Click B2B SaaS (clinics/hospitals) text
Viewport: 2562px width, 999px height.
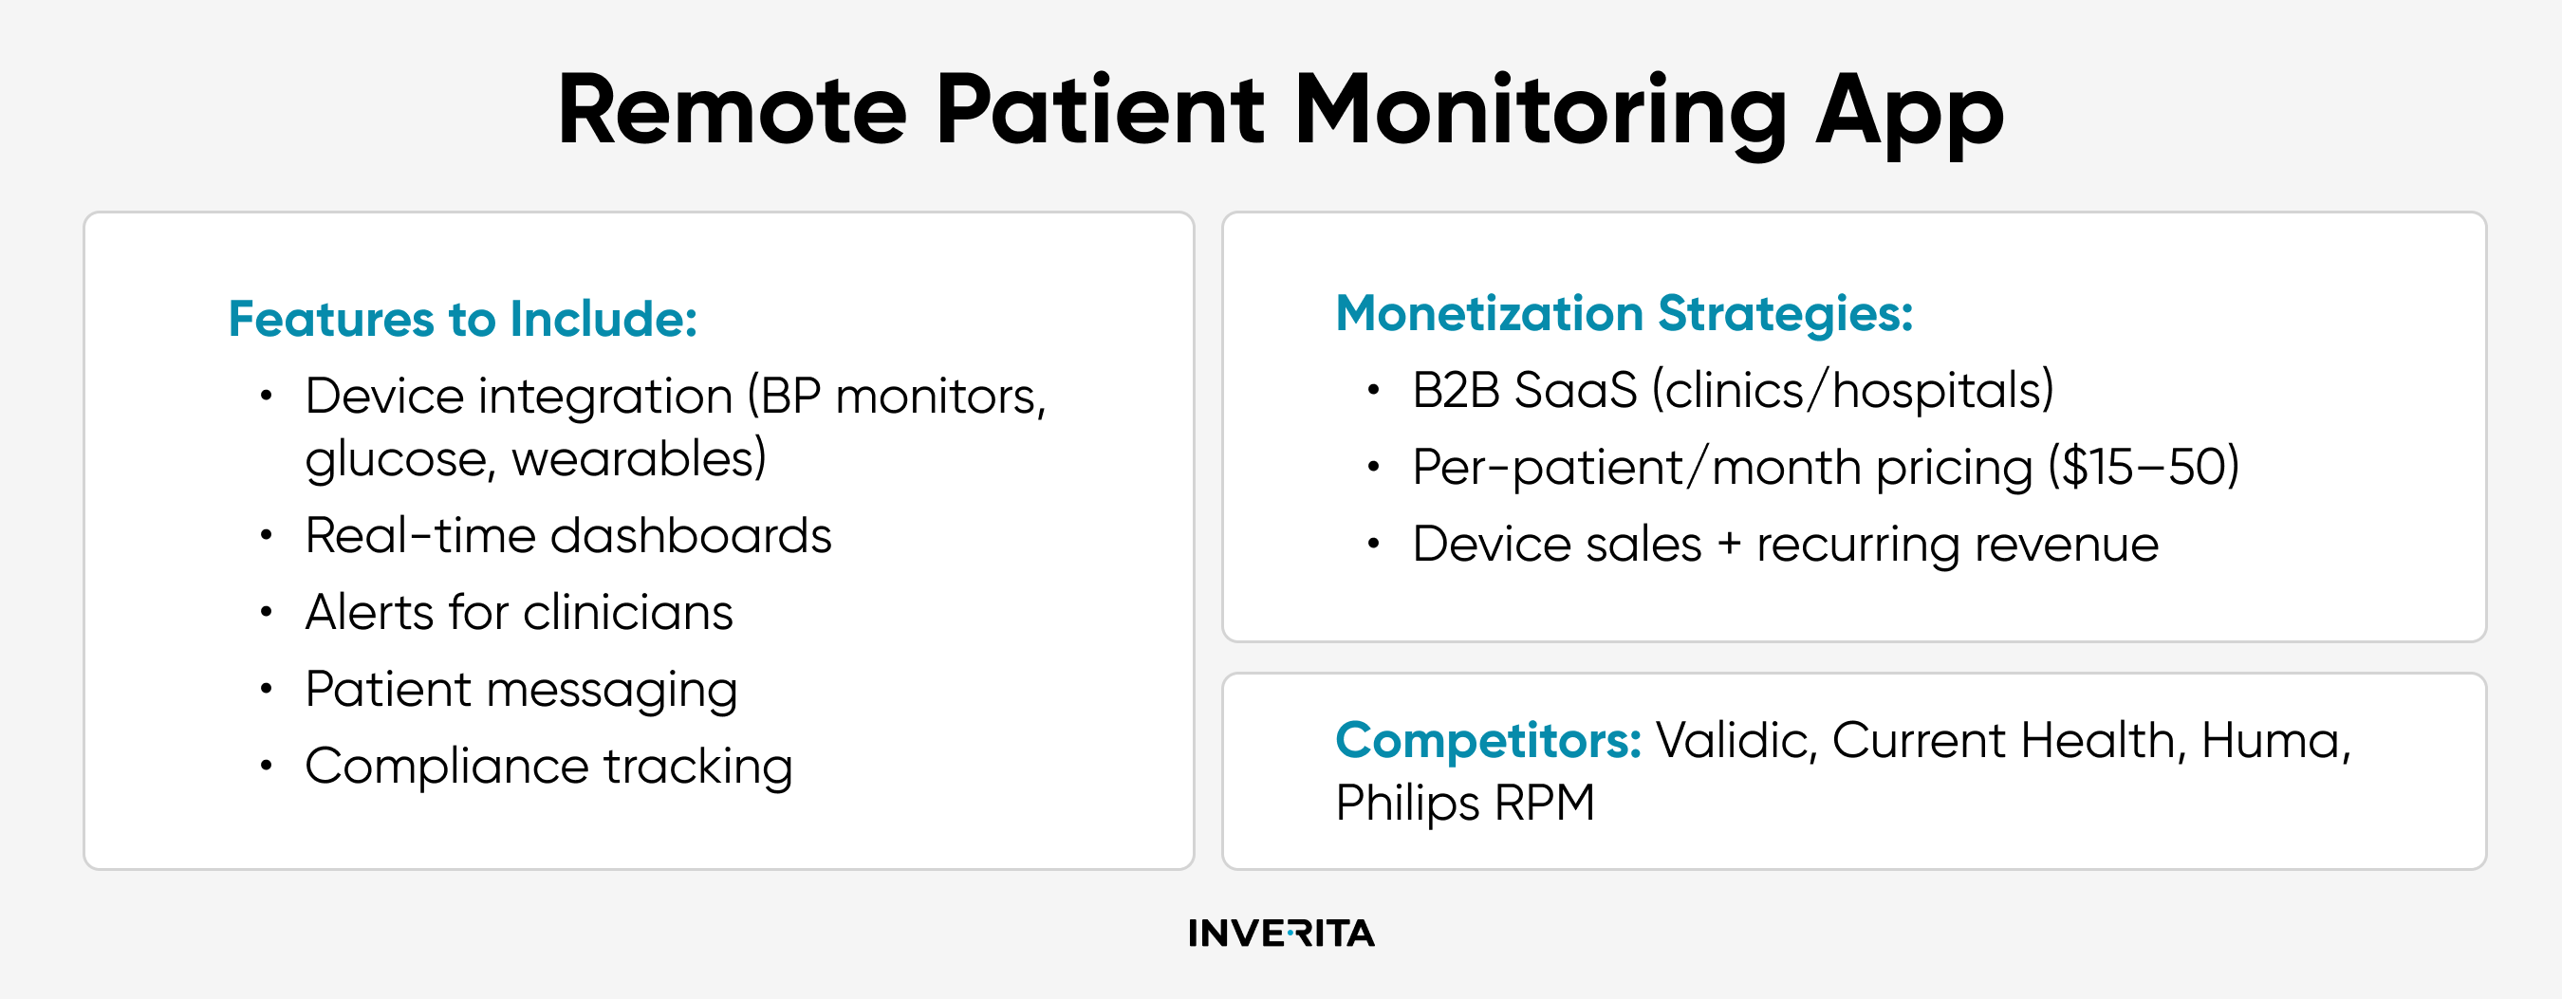[1734, 390]
